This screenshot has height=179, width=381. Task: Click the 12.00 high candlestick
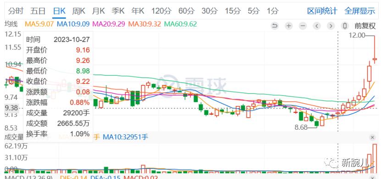375,50
